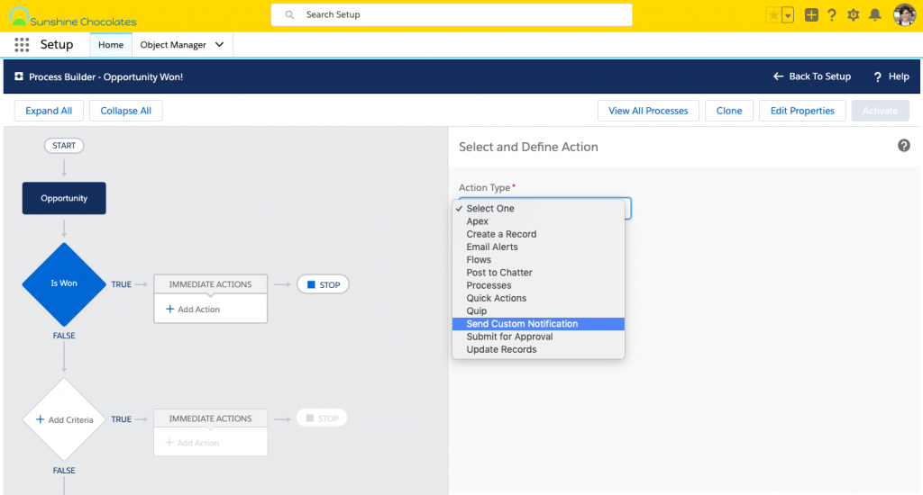923x495 pixels.
Task: Open the header help question mark icon
Action: tap(832, 15)
